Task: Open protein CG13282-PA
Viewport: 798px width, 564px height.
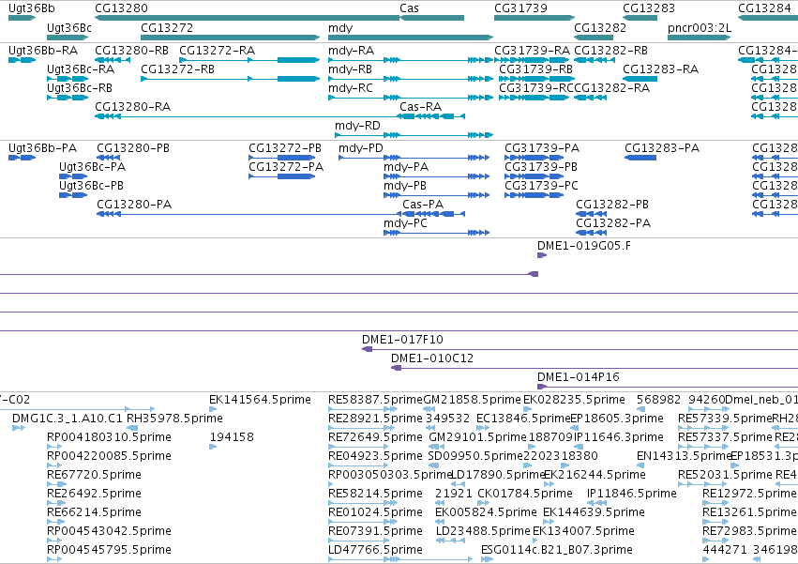Action: [x=592, y=234]
